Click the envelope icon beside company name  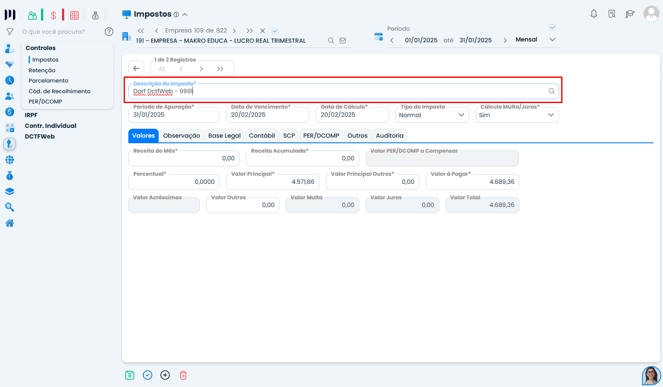pos(343,41)
